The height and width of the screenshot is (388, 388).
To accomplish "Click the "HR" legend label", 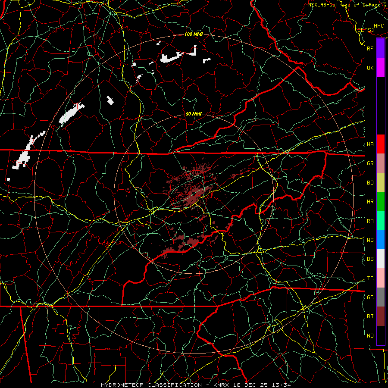I will [370, 202].
